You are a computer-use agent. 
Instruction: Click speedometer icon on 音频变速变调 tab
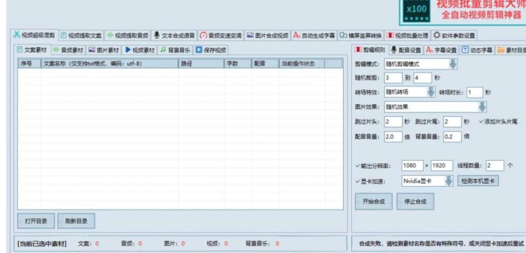coord(204,35)
